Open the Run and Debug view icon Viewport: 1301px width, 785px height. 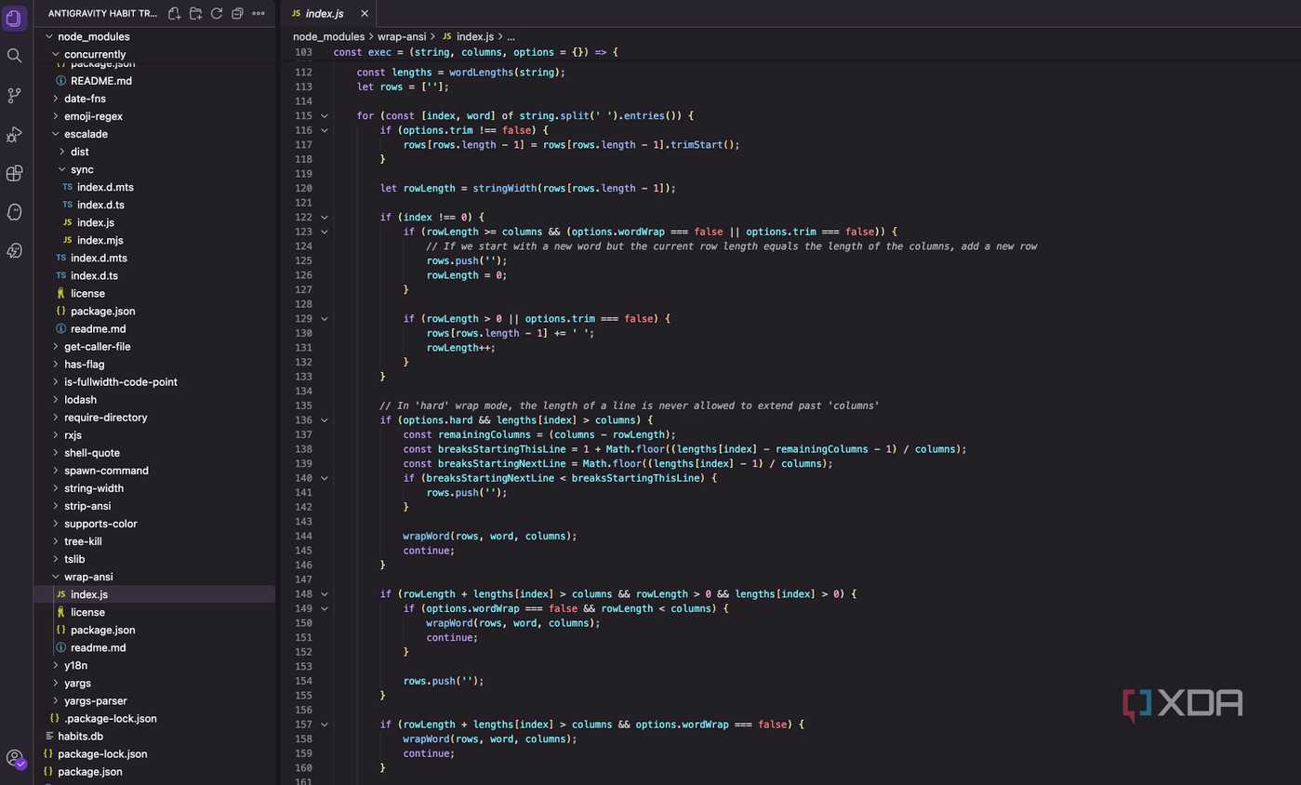15,134
